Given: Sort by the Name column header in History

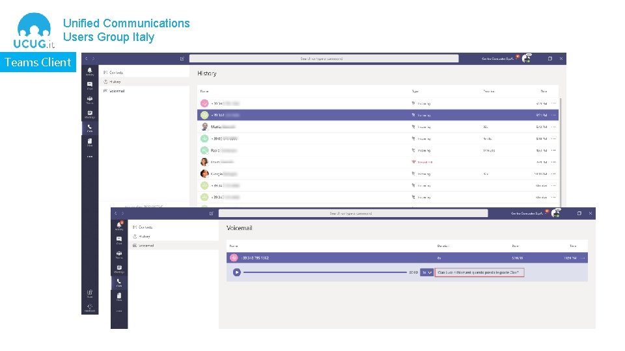Looking at the screenshot, I should 204,91.
